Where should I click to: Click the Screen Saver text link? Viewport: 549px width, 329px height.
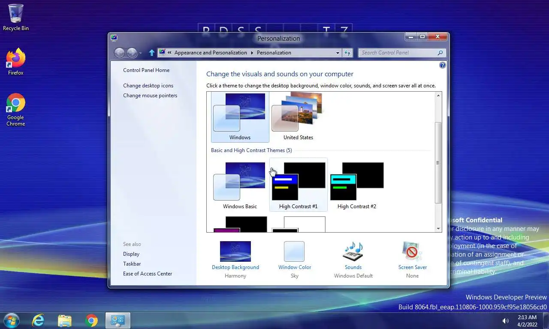click(x=413, y=267)
